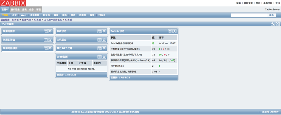Expand the 主机状态 widget
This screenshot has width=281, height=115.
(x=104, y=40)
